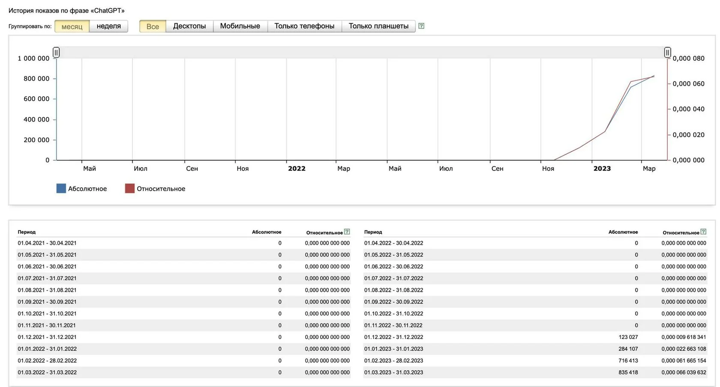The width and height of the screenshot is (720, 387).
Task: Select period 01.12.2021 - 31.12.2021
Action: point(47,337)
